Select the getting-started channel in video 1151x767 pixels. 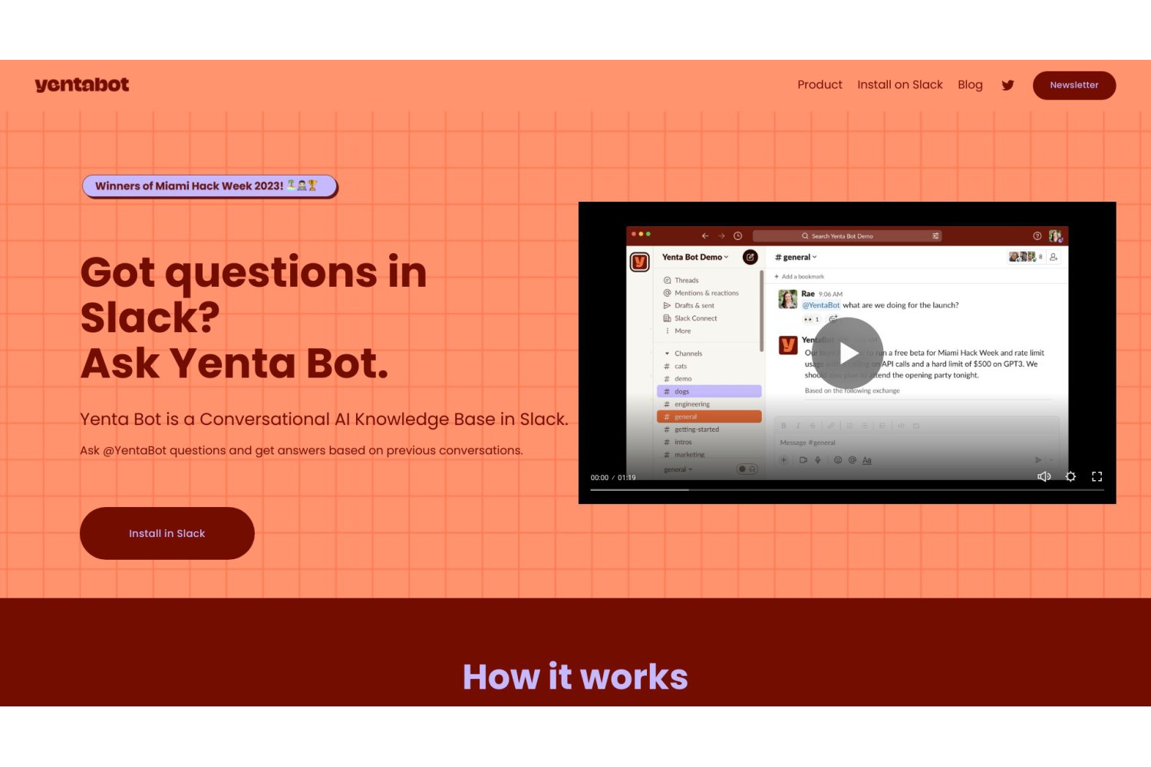[691, 430]
